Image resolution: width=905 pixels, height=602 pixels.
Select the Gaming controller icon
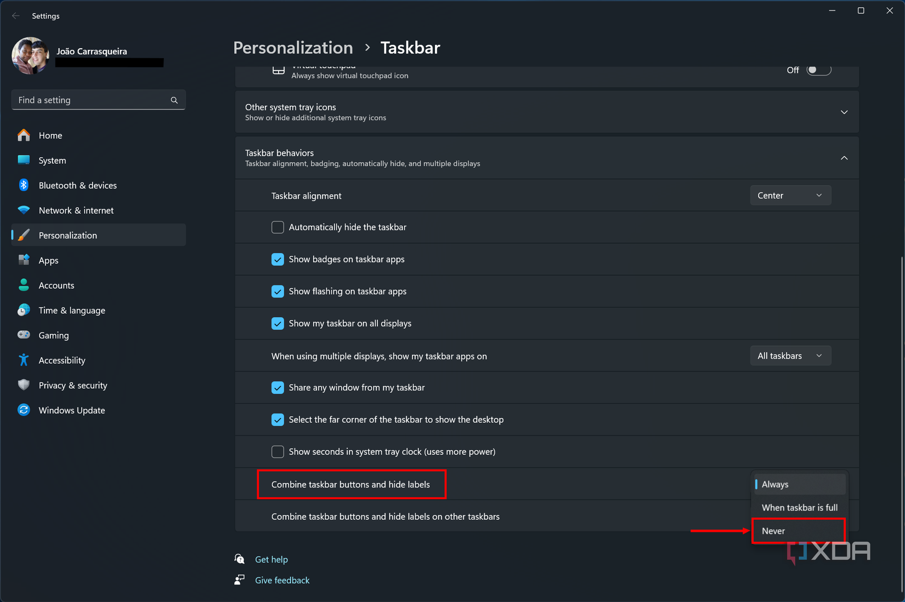tap(24, 335)
